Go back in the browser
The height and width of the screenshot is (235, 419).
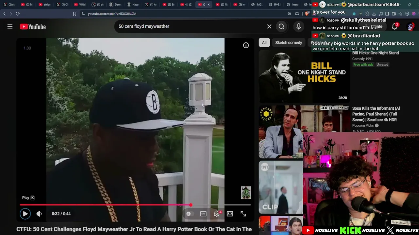point(4,14)
